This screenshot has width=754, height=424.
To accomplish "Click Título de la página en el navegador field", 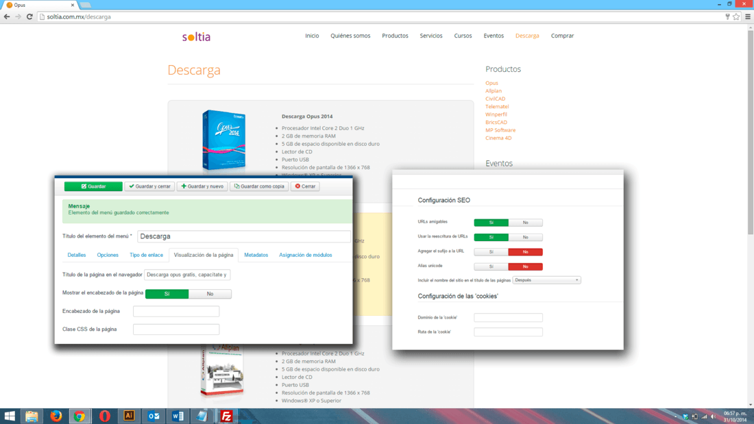I will 187,275.
